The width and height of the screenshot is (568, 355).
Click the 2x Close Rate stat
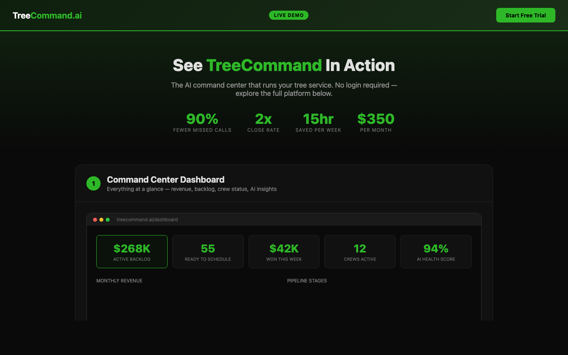pyautogui.click(x=263, y=122)
